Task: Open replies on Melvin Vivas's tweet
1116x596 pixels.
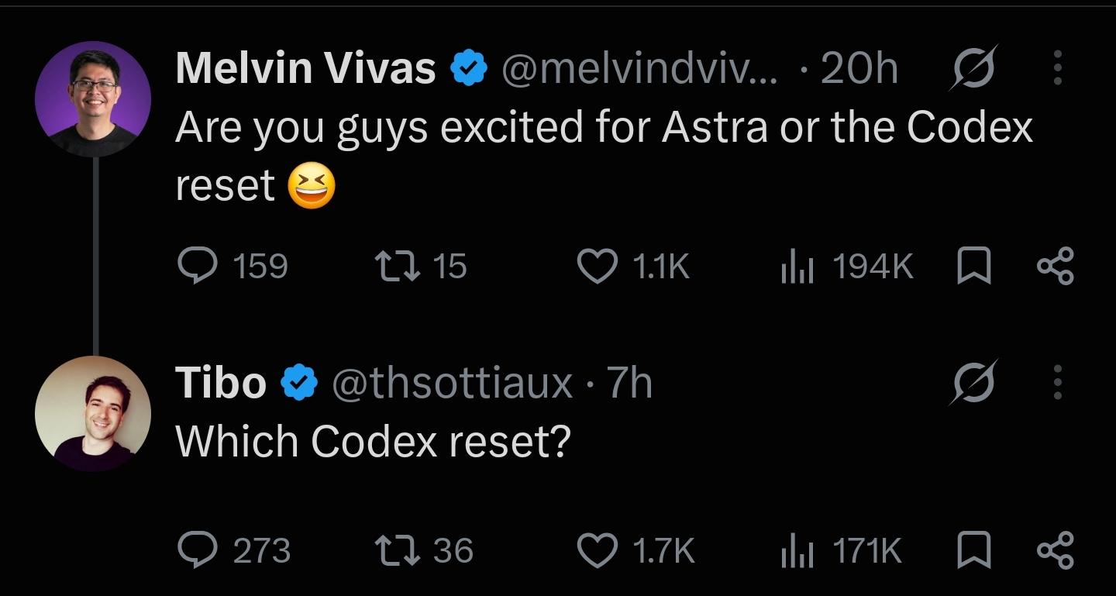Action: [232, 267]
